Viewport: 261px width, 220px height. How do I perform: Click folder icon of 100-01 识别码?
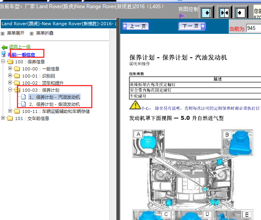(17, 76)
